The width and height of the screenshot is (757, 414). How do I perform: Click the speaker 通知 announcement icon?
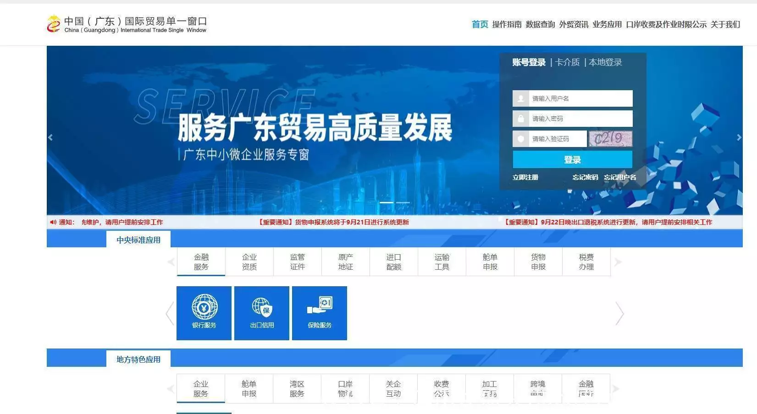pyautogui.click(x=53, y=222)
